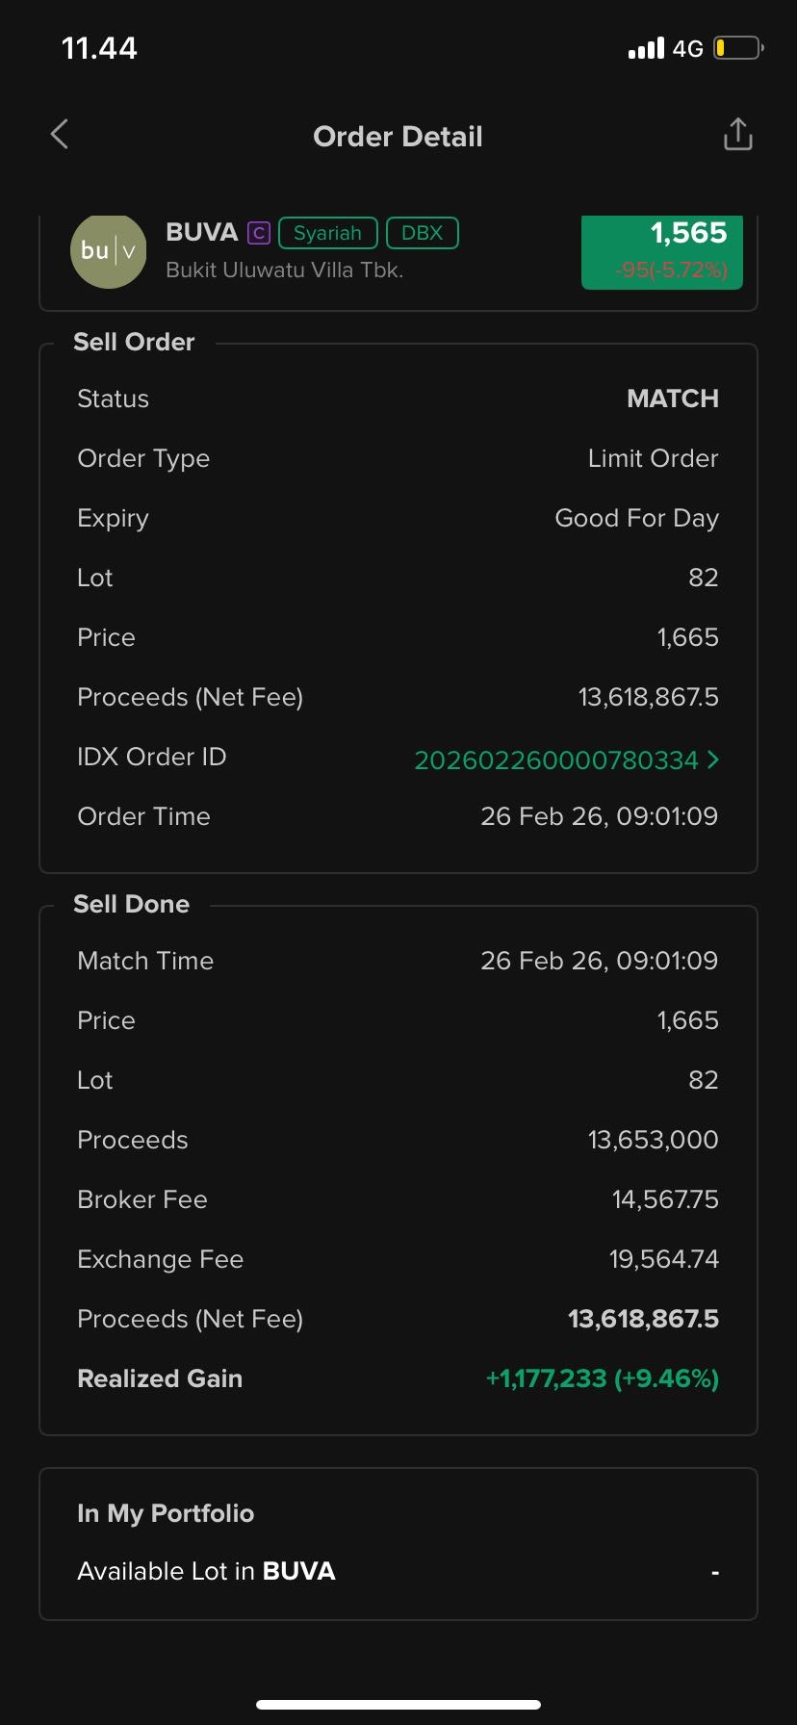Image resolution: width=797 pixels, height=1725 pixels.
Task: Tap the Realized Gain value
Action: point(602,1378)
